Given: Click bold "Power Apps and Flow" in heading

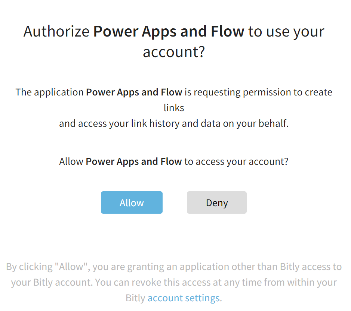Looking at the screenshot, I should 169,31.
